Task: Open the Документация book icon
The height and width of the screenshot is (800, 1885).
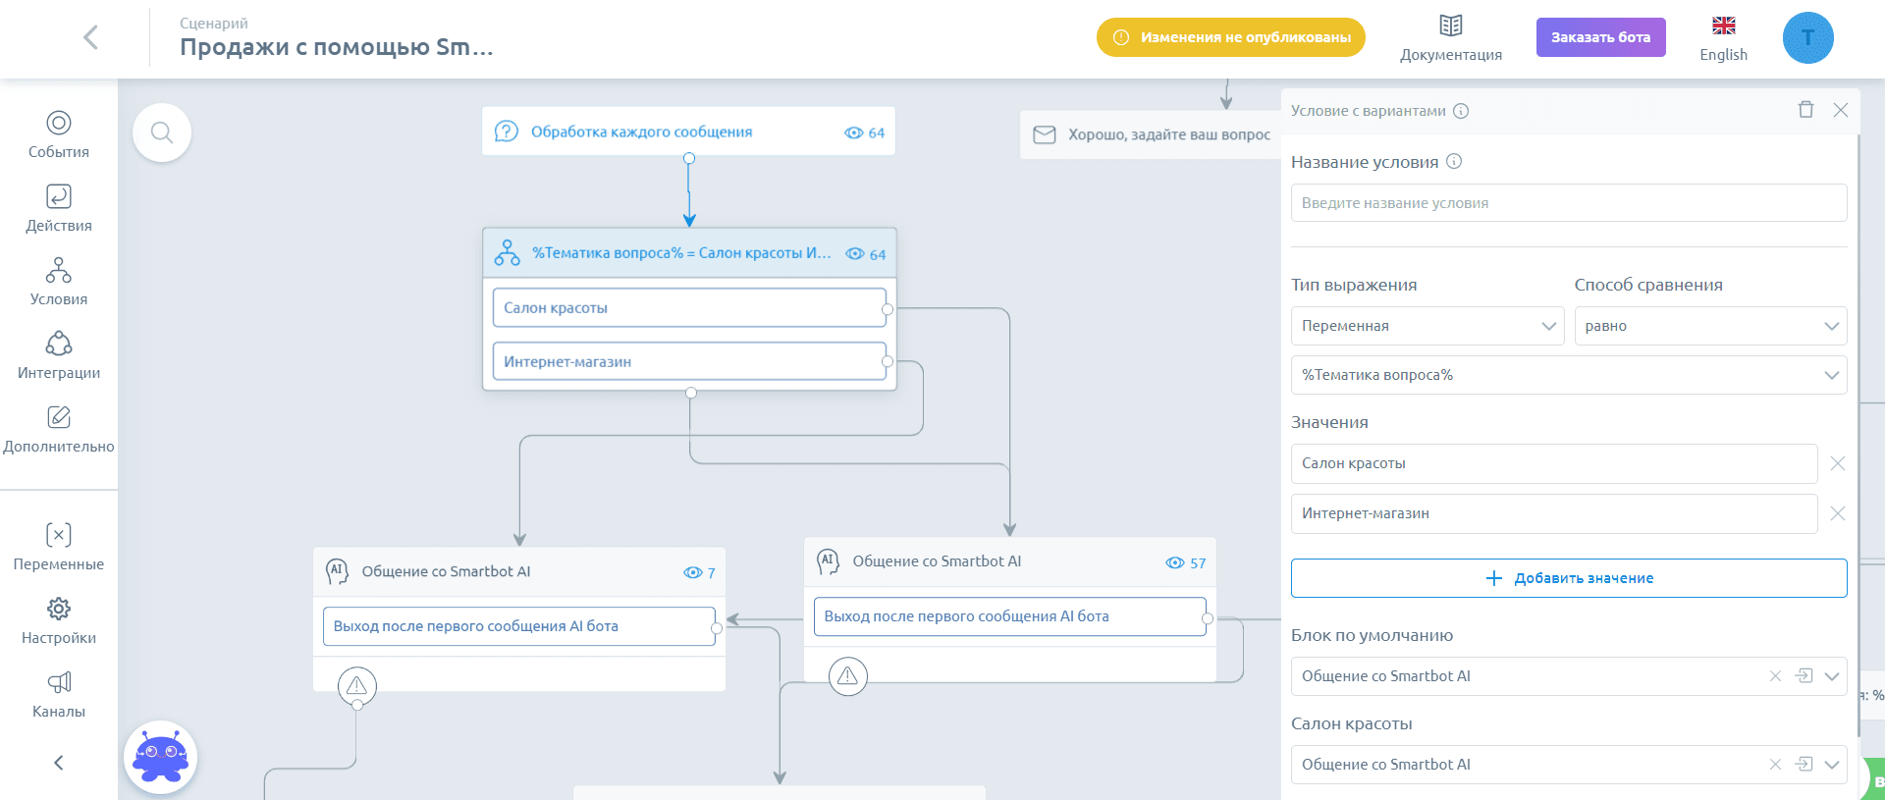Action: point(1451,26)
